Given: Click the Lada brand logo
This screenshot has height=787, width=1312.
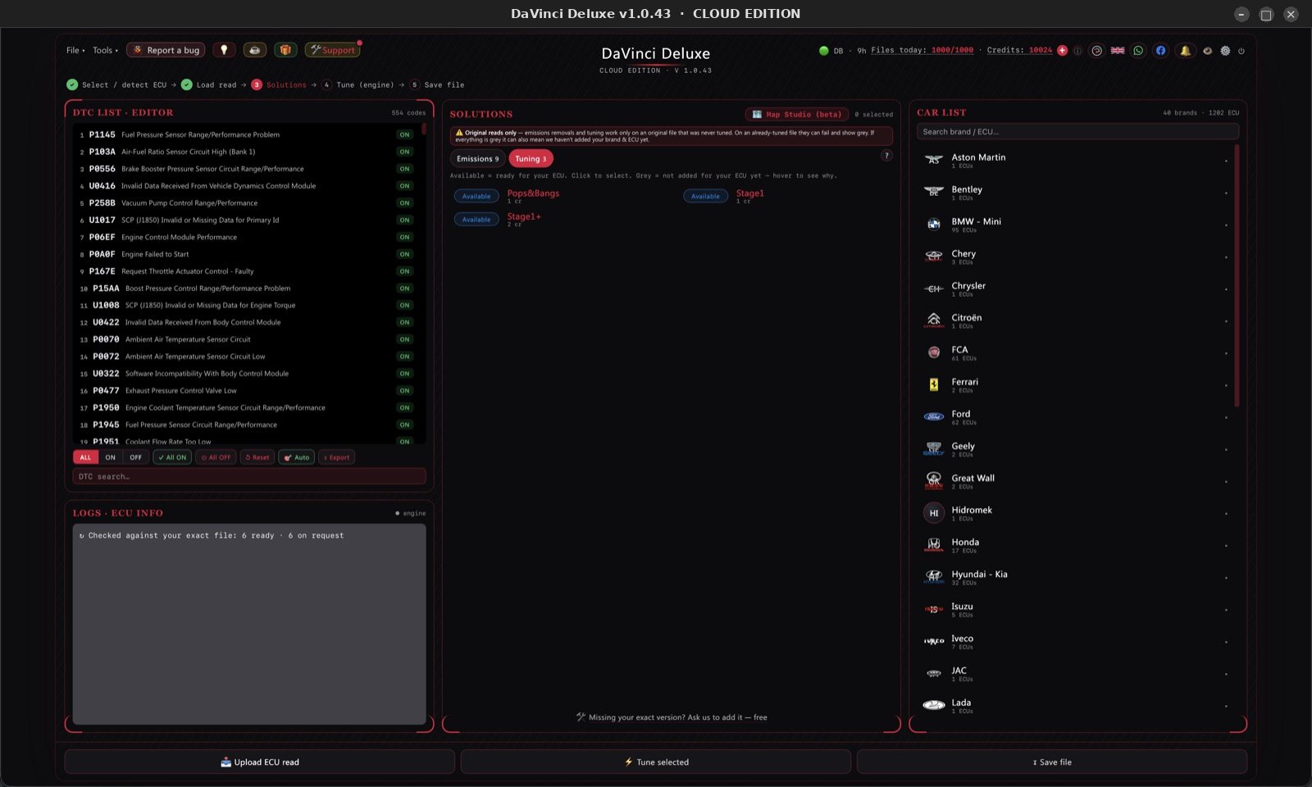Looking at the screenshot, I should click(x=934, y=705).
